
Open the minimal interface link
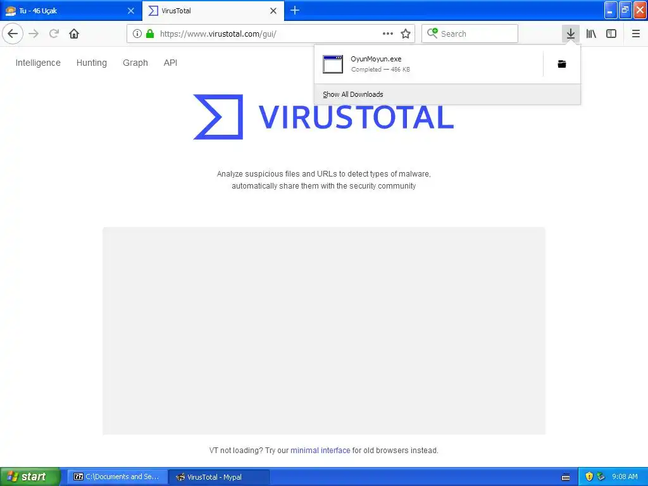tap(320, 451)
